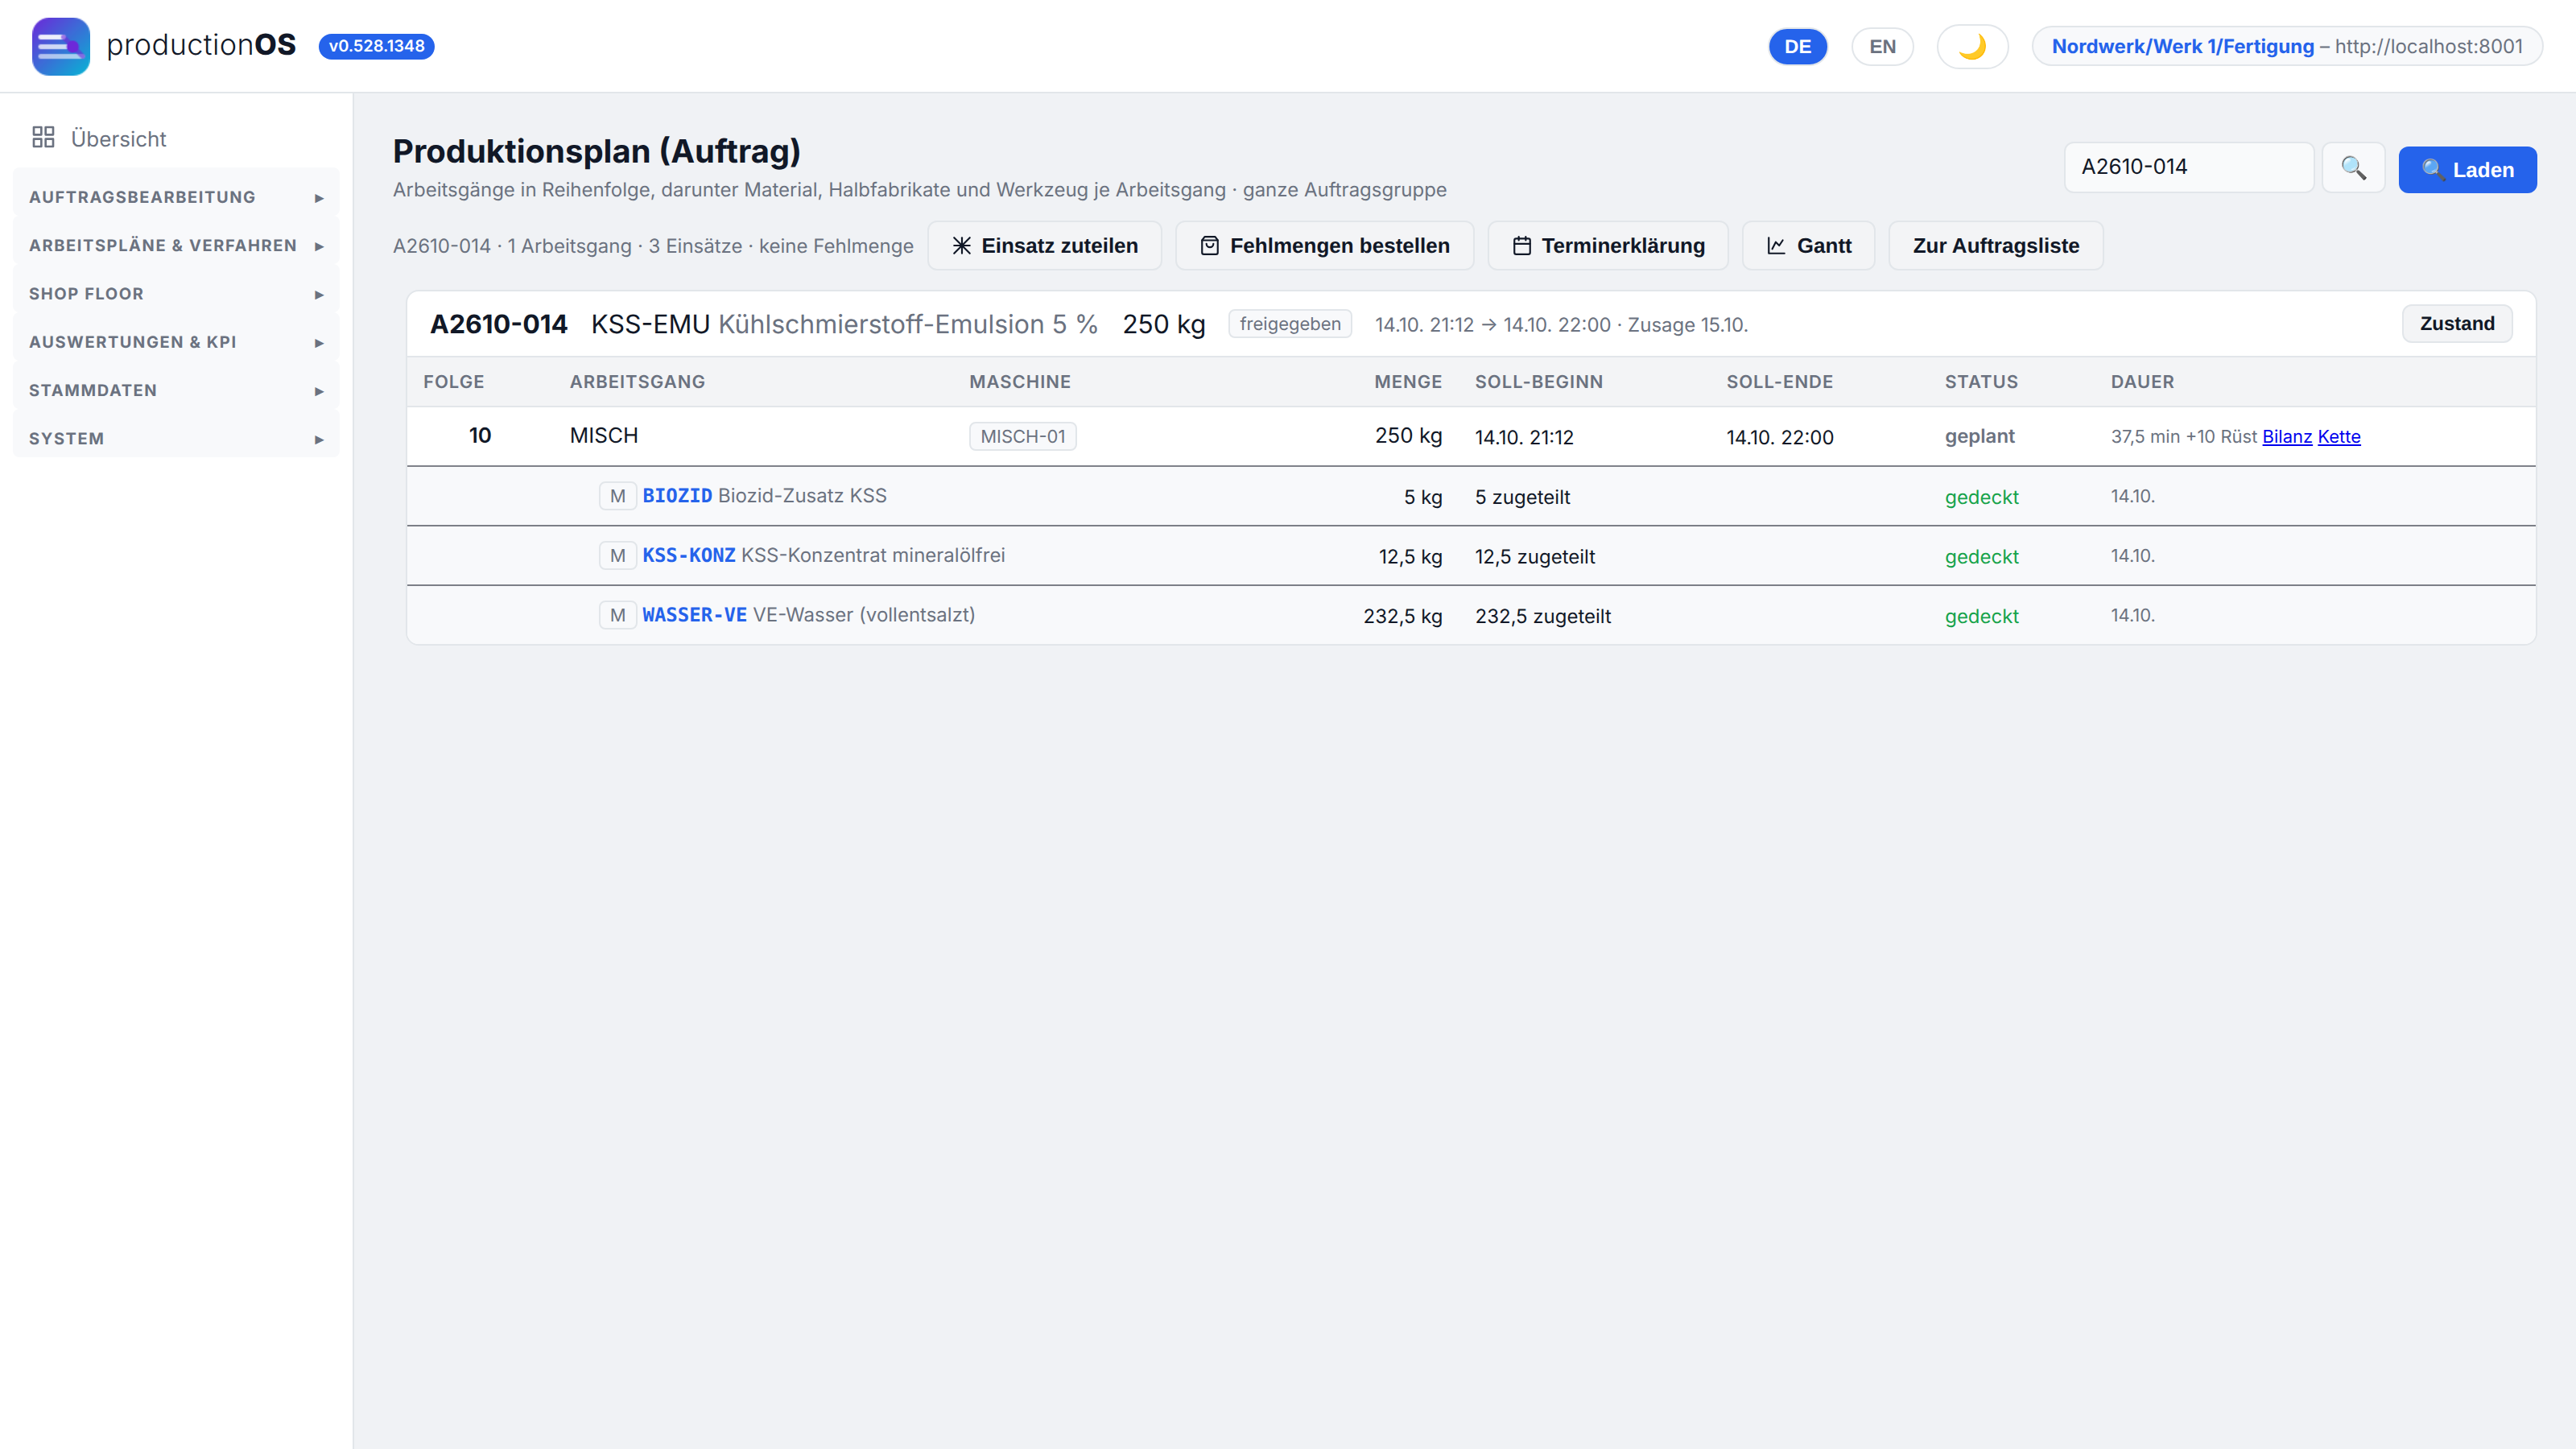Click the MISCH-01 machine tag

point(1022,436)
